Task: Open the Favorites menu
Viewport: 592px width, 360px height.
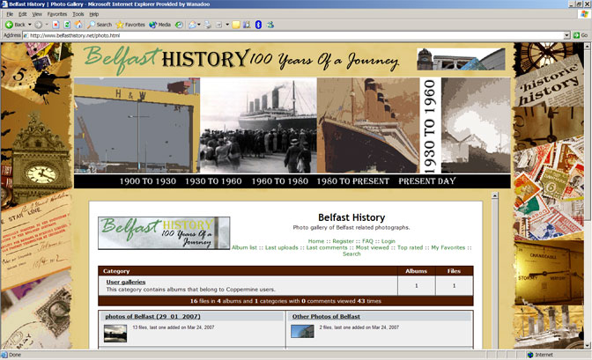Action: pos(56,14)
